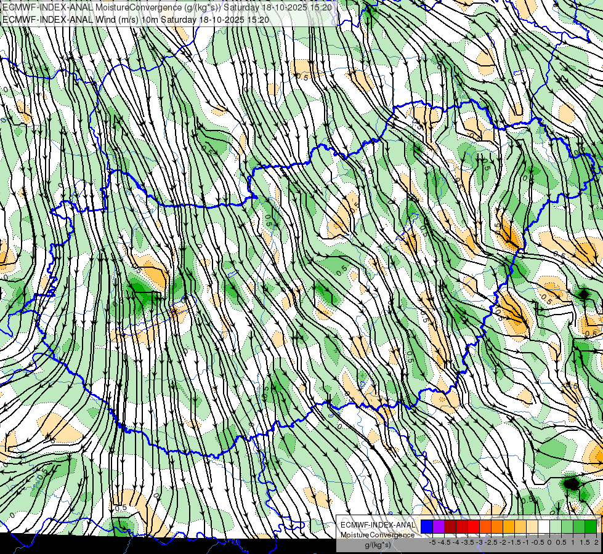Pick the light green swatch from 0.5 to 1
The image size is (603, 554).
(567, 527)
